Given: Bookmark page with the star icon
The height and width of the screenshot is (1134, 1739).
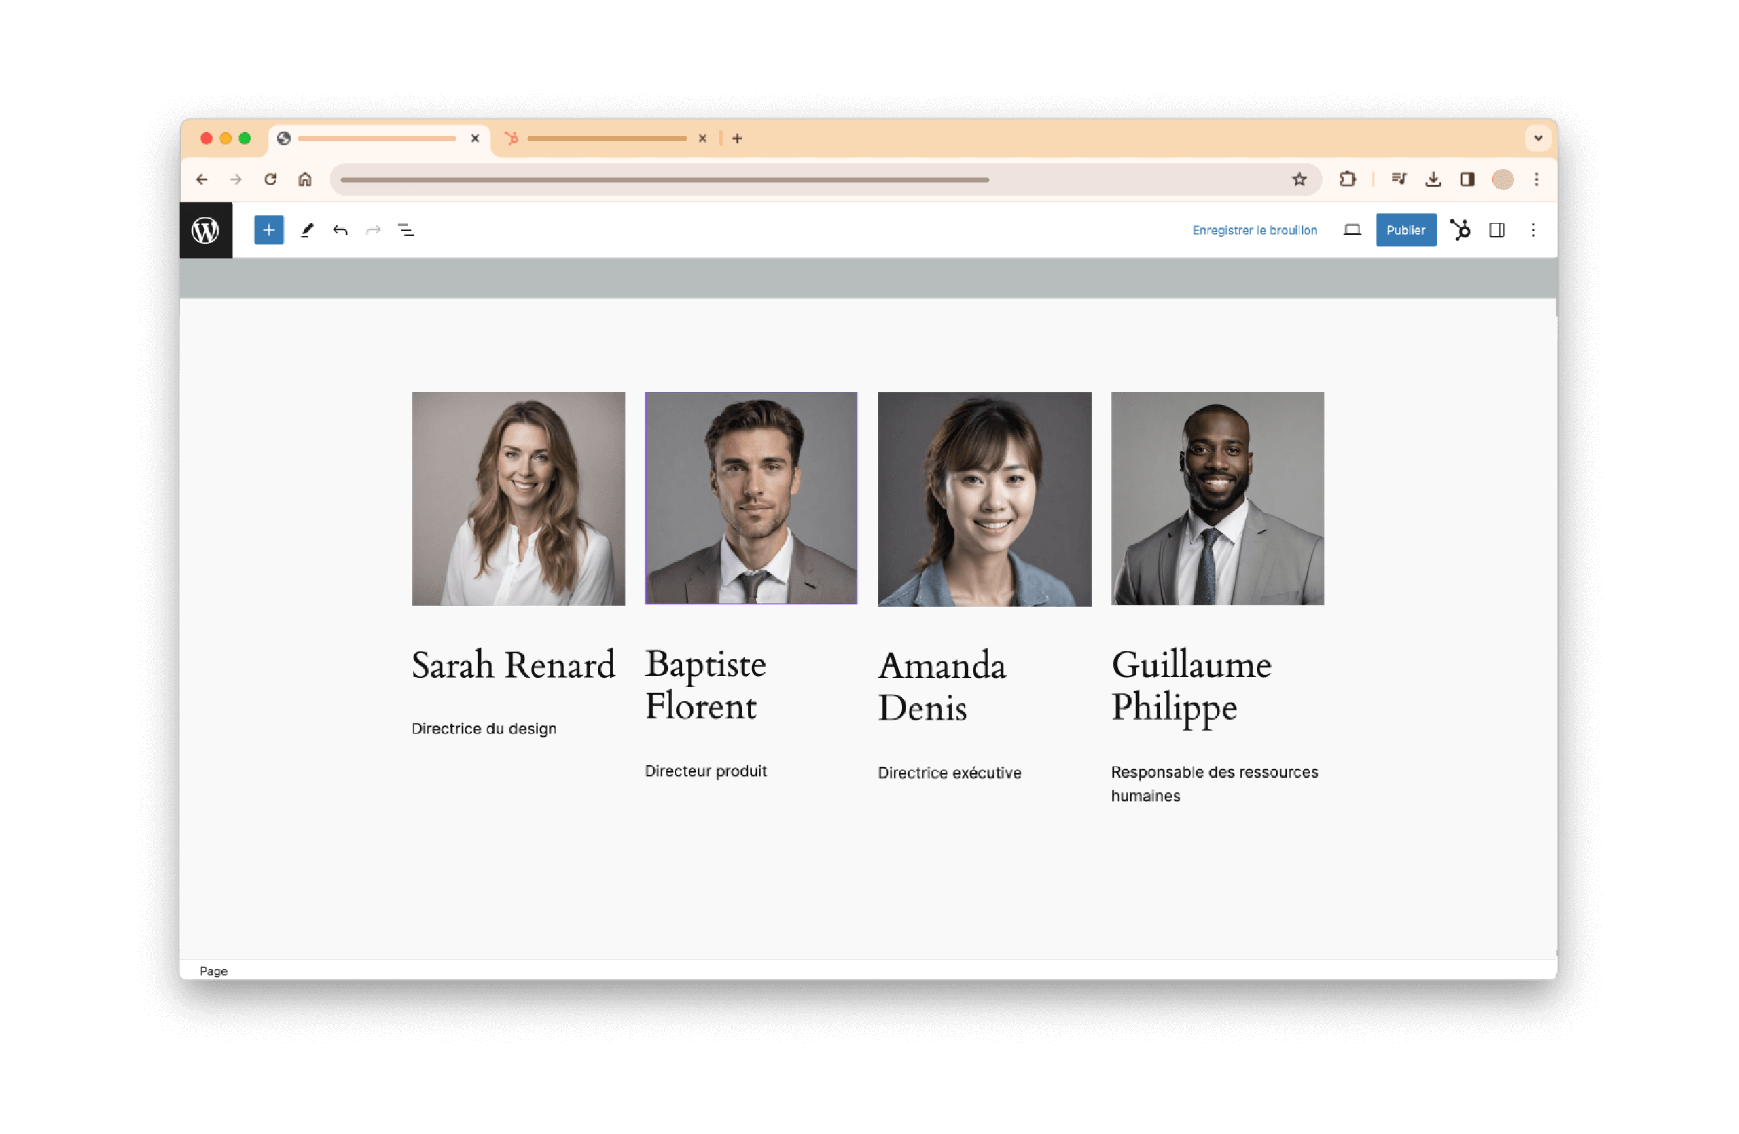Looking at the screenshot, I should point(1299,180).
